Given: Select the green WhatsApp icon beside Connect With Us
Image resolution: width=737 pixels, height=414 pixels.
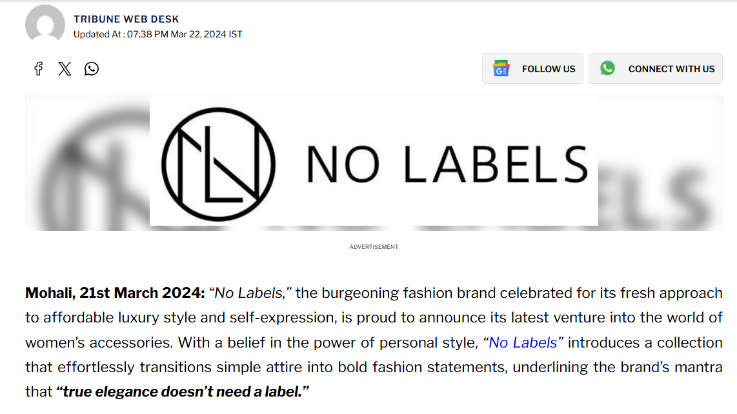Looking at the screenshot, I should (607, 68).
